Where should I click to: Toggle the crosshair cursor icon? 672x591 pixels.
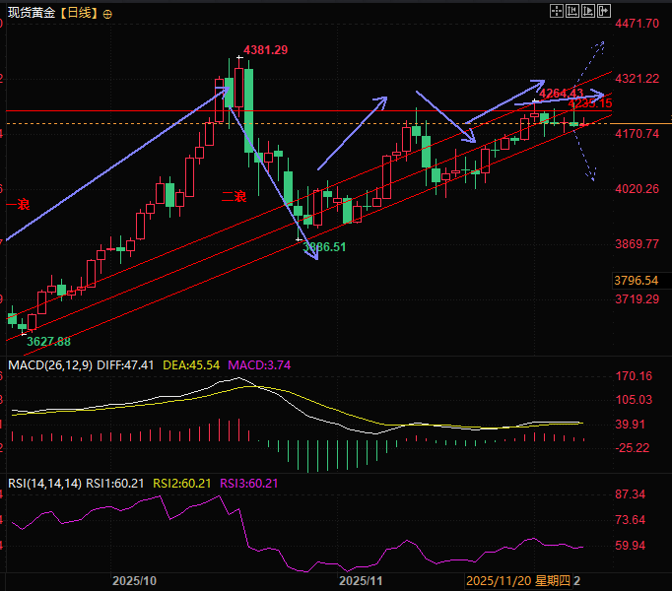click(557, 11)
